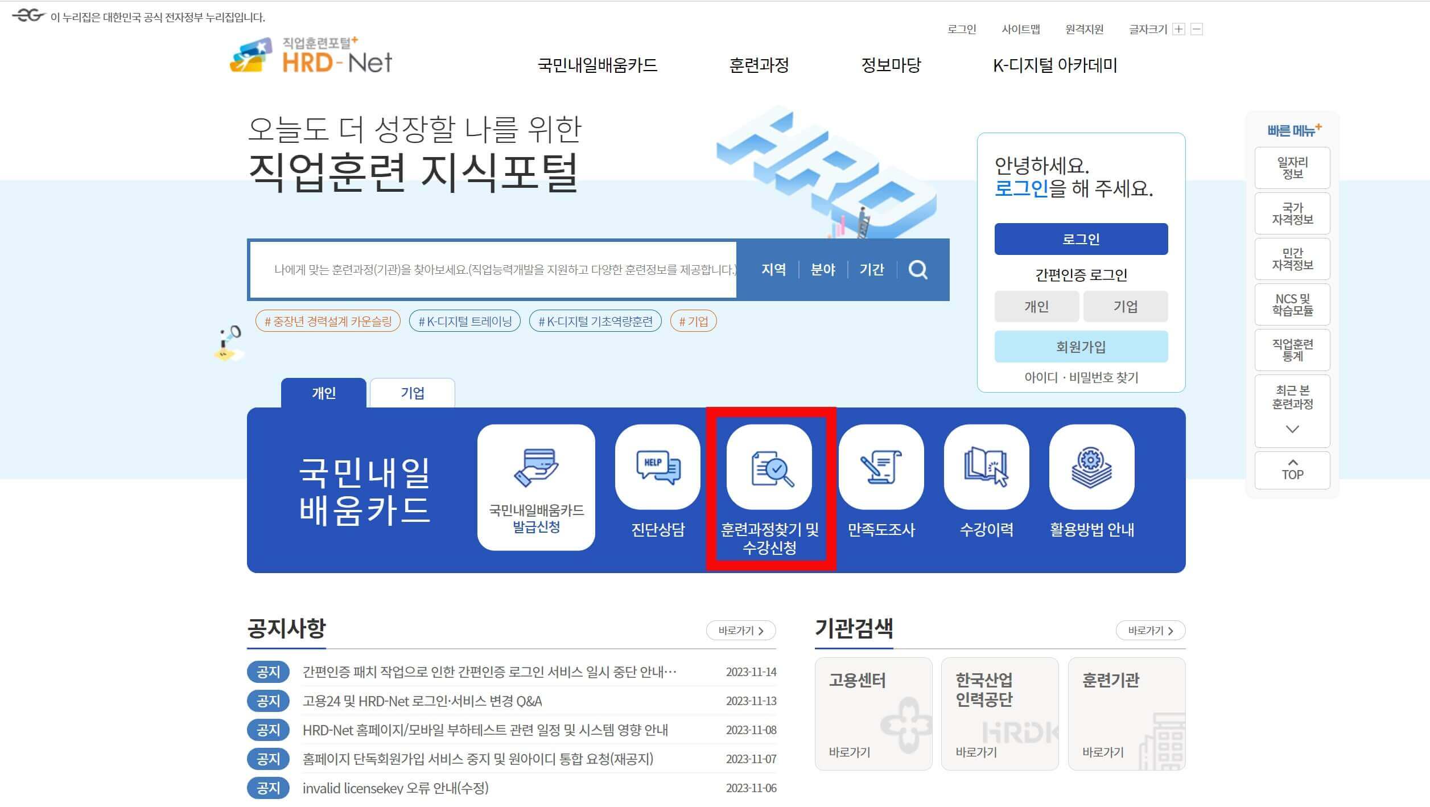Switch to the 기업 tab
Image resolution: width=1430 pixels, height=807 pixels.
point(413,392)
